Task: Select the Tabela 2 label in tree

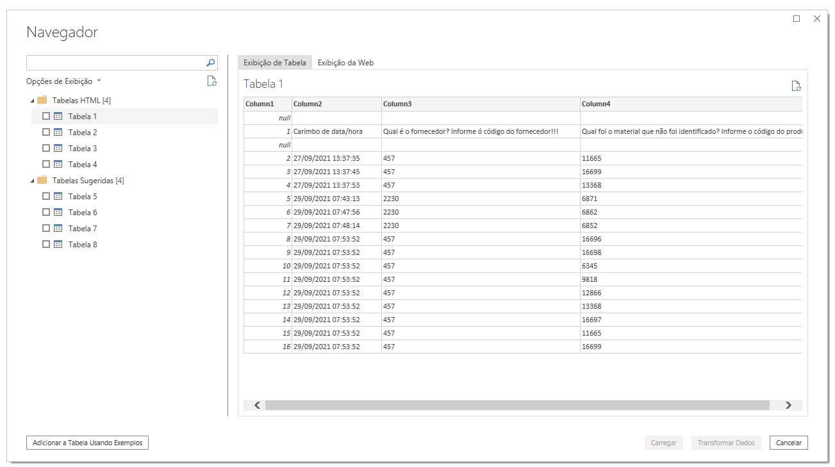Action: (x=83, y=133)
